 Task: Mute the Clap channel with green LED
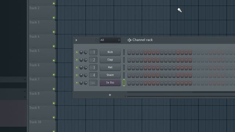click(x=77, y=60)
